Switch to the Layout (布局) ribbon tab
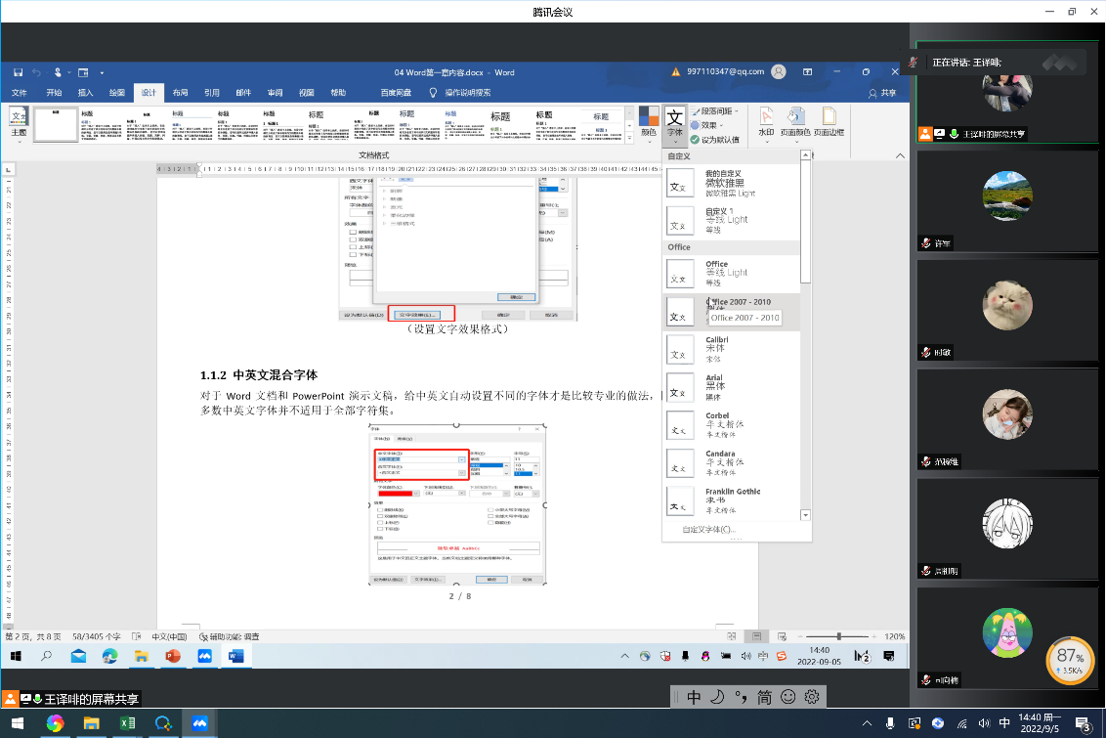1106x738 pixels. pyautogui.click(x=180, y=93)
